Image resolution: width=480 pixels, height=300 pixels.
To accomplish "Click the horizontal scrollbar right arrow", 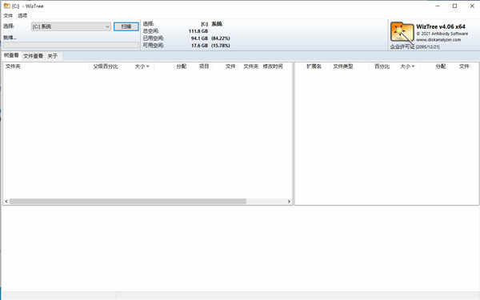I will [290, 202].
